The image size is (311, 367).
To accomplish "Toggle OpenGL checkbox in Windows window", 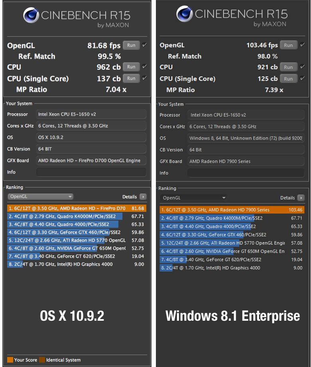I will pos(302,44).
